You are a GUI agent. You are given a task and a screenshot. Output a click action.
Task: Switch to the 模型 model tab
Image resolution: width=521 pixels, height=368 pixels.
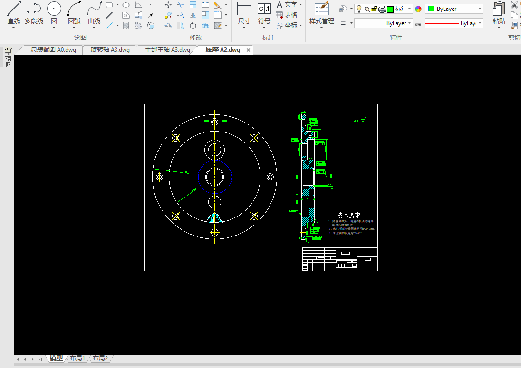coord(56,359)
